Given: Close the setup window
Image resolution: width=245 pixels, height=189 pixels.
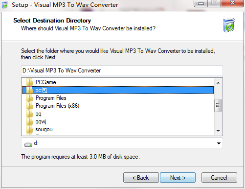Looking at the screenshot, I should click(232, 3).
